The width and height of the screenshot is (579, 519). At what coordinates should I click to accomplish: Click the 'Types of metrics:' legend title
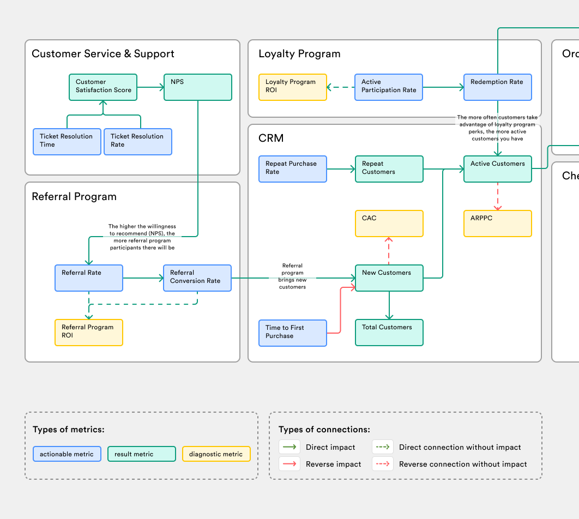[x=69, y=430]
